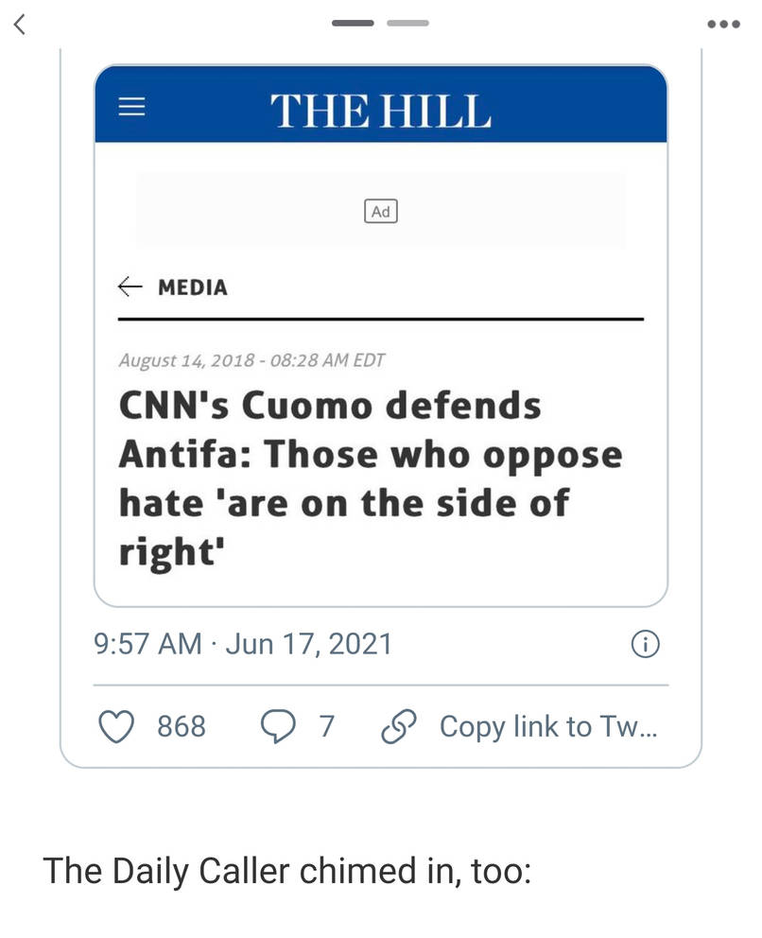Select the first page indicator dash
This screenshot has height=938, width=762.
[x=353, y=23]
